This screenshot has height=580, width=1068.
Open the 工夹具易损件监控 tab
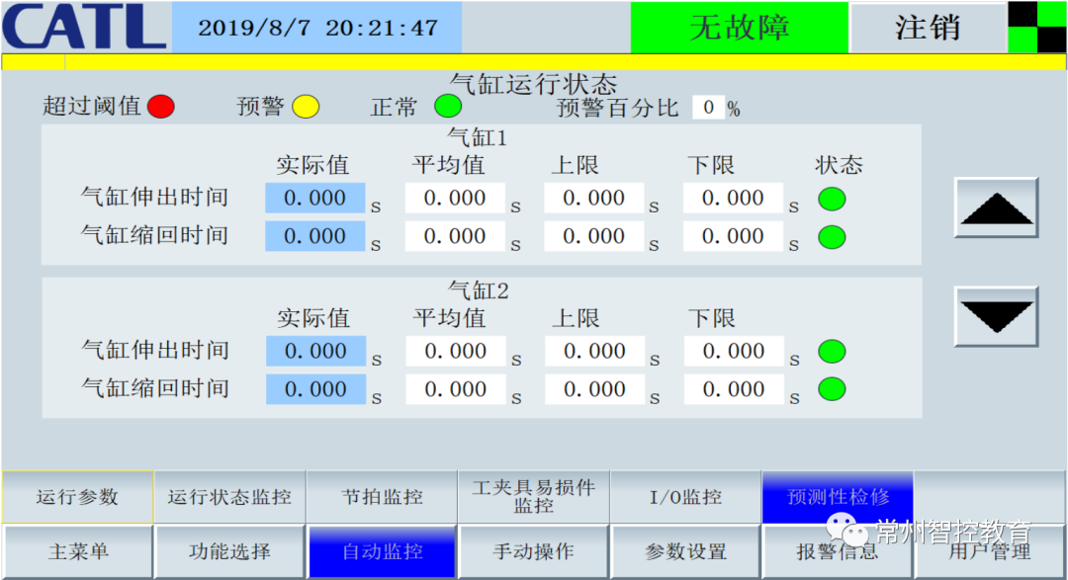pos(533,497)
